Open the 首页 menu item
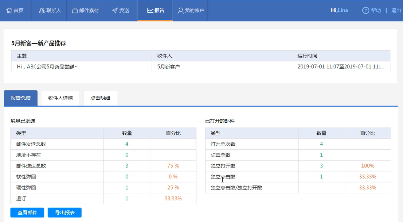Image resolution: width=403 pixels, height=222 pixels. [15, 10]
